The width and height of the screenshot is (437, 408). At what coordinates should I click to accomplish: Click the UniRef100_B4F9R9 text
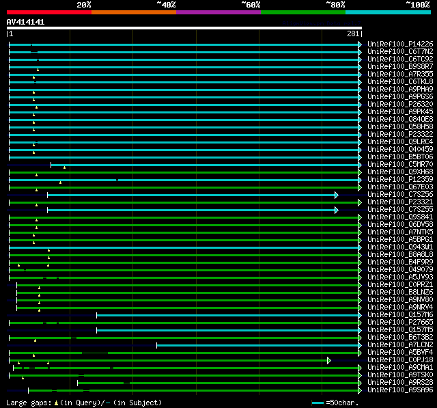[x=400, y=262]
